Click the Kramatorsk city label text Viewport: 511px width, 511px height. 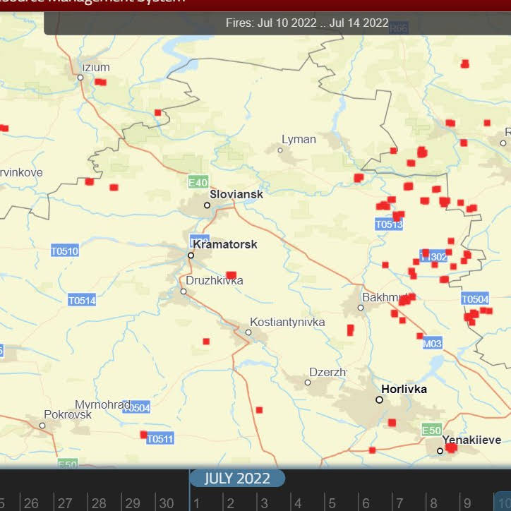point(225,244)
